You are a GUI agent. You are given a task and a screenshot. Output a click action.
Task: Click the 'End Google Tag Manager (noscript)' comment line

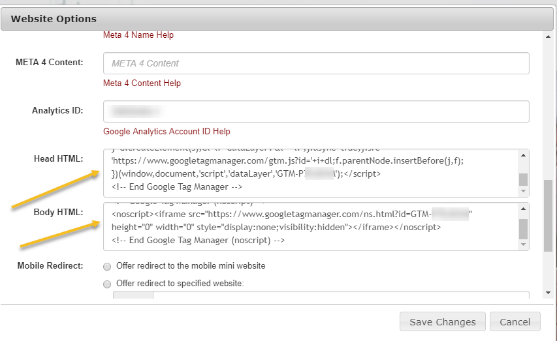tap(199, 240)
